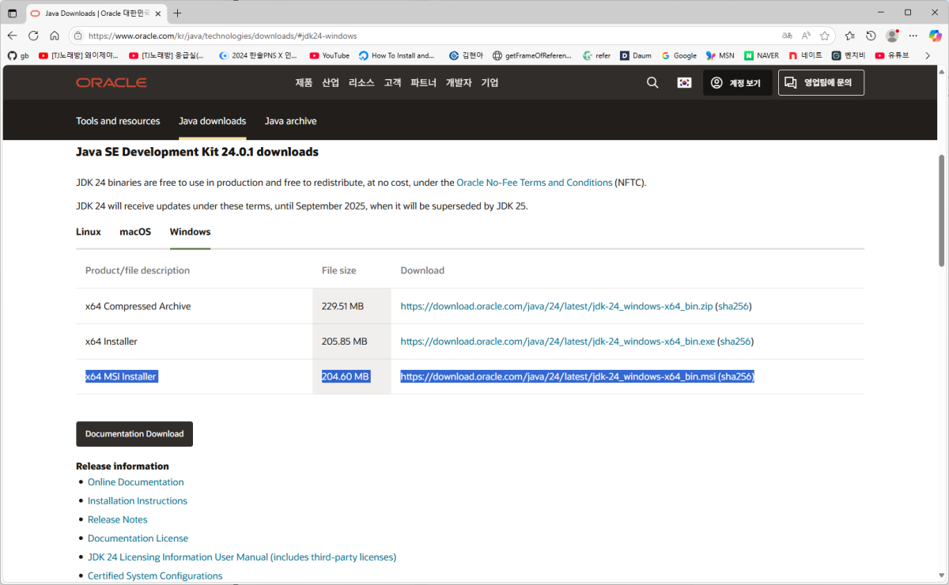The width and height of the screenshot is (949, 585).
Task: Open the favorites list panel
Action: coord(849,36)
